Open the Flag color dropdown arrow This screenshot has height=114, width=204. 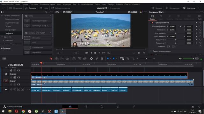111,59
